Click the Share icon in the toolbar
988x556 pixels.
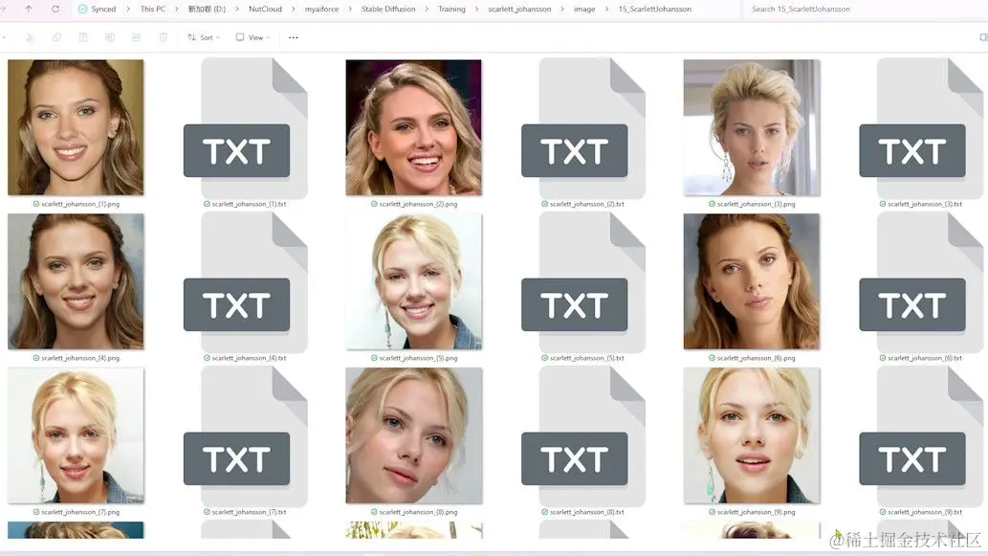click(x=136, y=38)
